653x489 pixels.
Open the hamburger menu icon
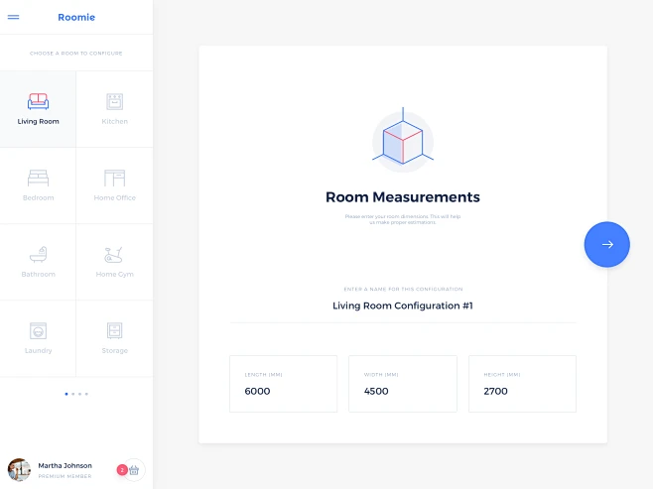(13, 17)
